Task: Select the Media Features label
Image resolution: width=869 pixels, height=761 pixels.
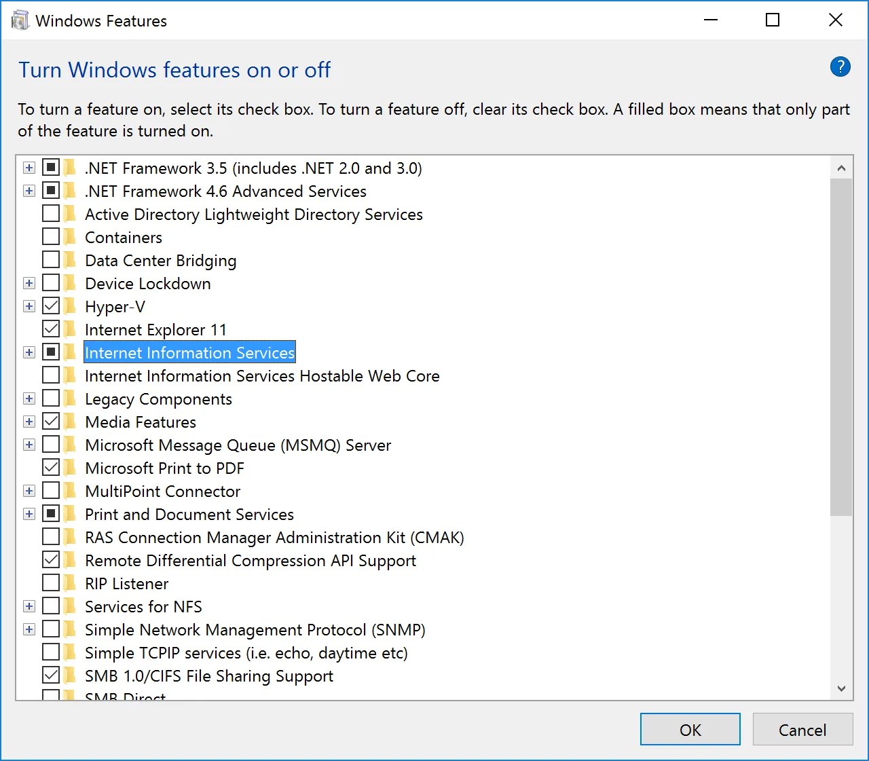Action: (141, 422)
